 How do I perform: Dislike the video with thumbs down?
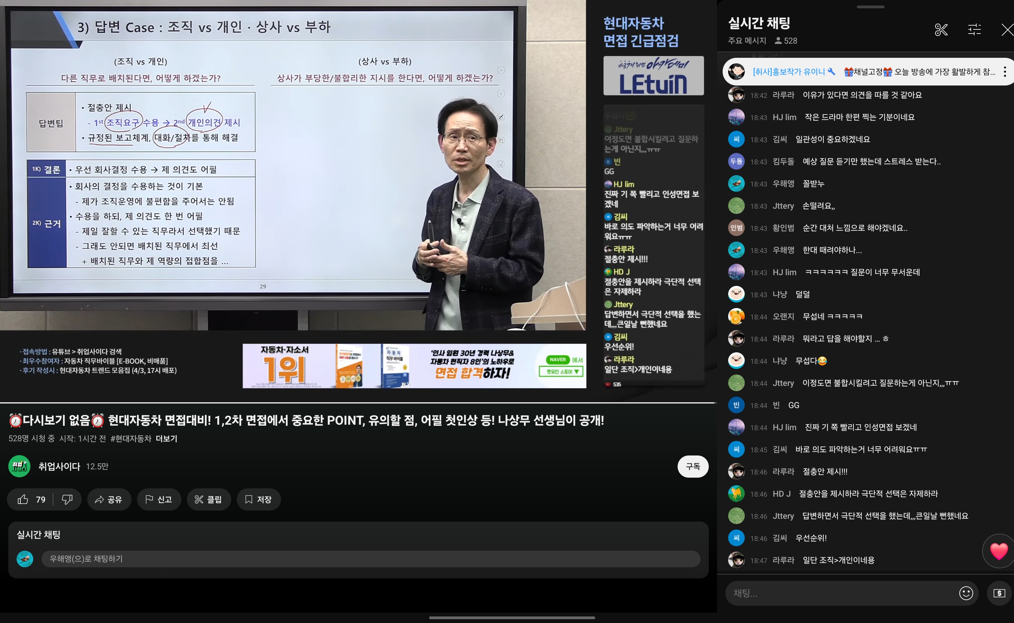[67, 499]
